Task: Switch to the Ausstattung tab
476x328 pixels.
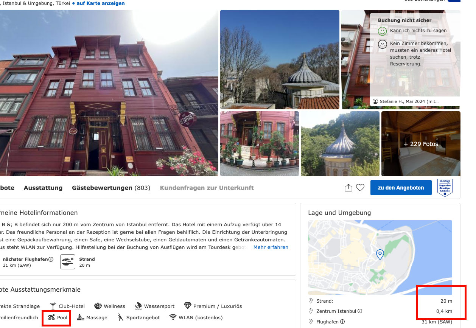Action: pos(43,188)
